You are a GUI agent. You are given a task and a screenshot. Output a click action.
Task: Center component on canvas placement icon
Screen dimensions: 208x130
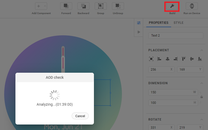coord(151,59)
